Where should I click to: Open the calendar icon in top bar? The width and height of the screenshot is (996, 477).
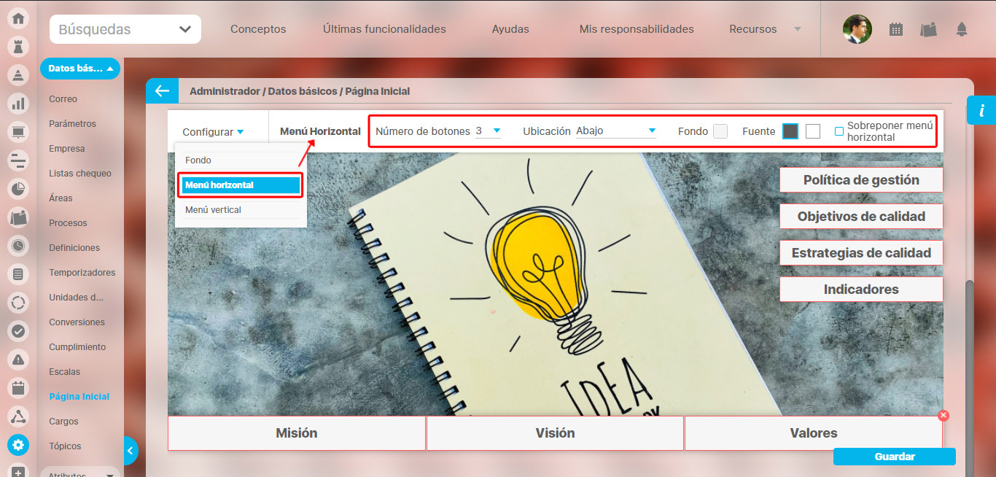896,29
